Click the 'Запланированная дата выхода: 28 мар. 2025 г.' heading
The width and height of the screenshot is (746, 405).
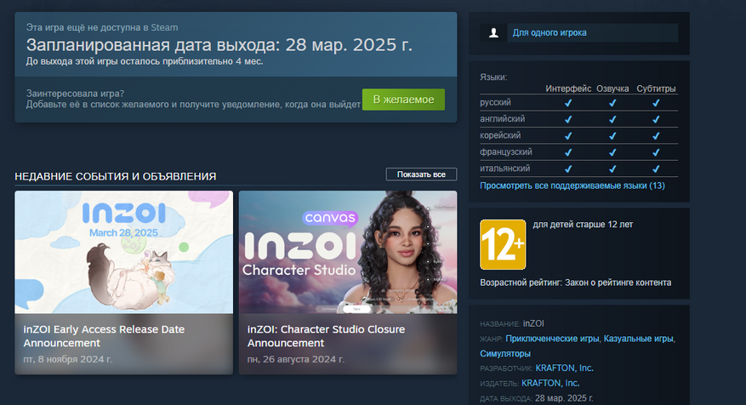tap(219, 45)
